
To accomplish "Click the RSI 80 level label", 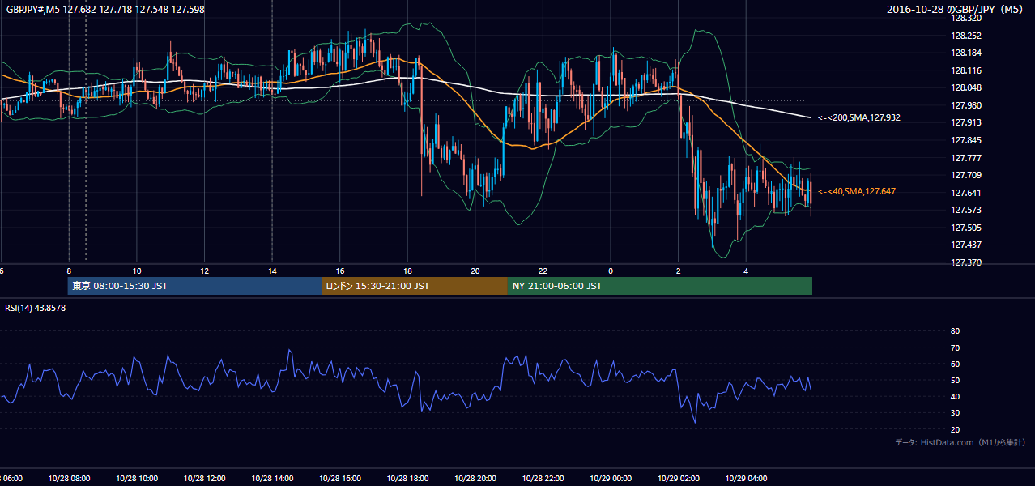I will pyautogui.click(x=955, y=331).
